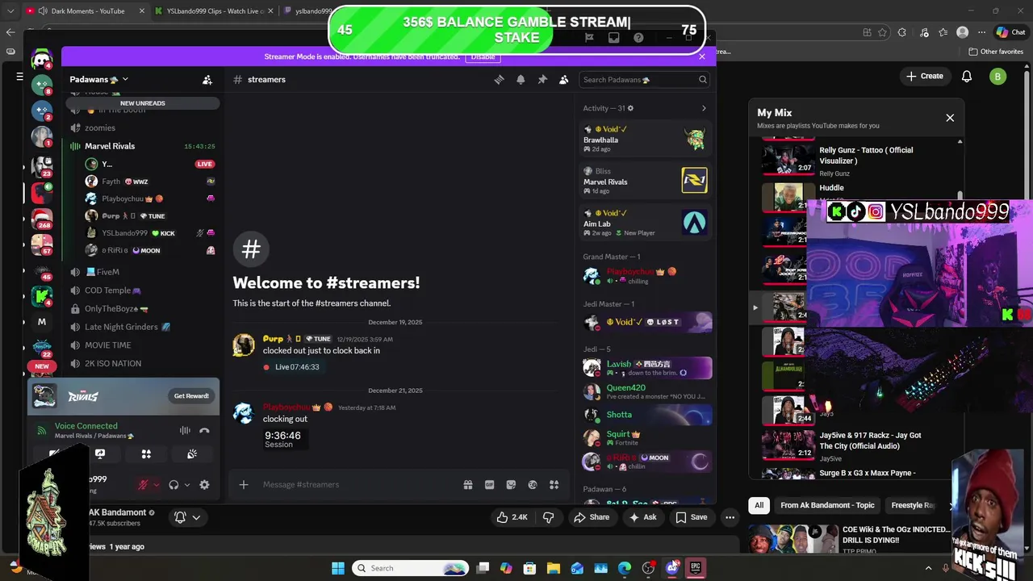Screen dimensions: 1033x581
Task: Open the YouTube More actions menu
Action: (730, 517)
